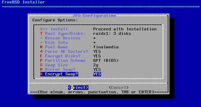The height and width of the screenshot is (107, 201).
Task: Activate the Select button
Action: point(78,88)
